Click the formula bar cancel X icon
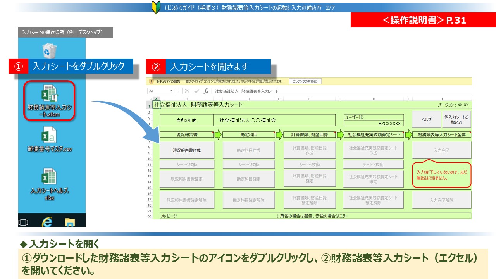Screen dimensions: 496x279 (187, 91)
